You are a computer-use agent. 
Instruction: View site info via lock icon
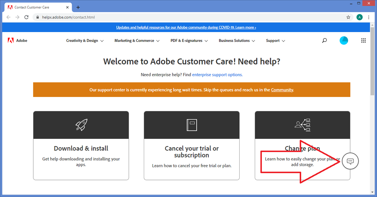[37, 17]
